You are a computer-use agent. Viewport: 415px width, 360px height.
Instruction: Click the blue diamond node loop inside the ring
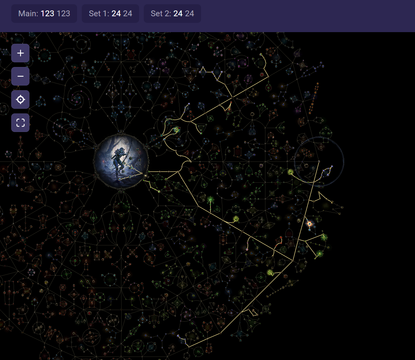(x=327, y=171)
